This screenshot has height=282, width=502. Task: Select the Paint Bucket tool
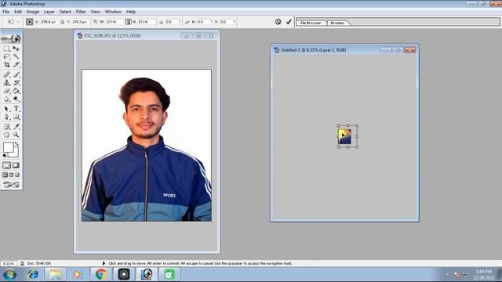click(16, 91)
